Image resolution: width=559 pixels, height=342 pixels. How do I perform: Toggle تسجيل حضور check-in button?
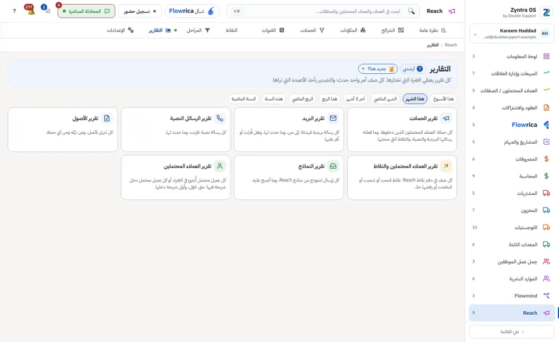[x=140, y=11]
